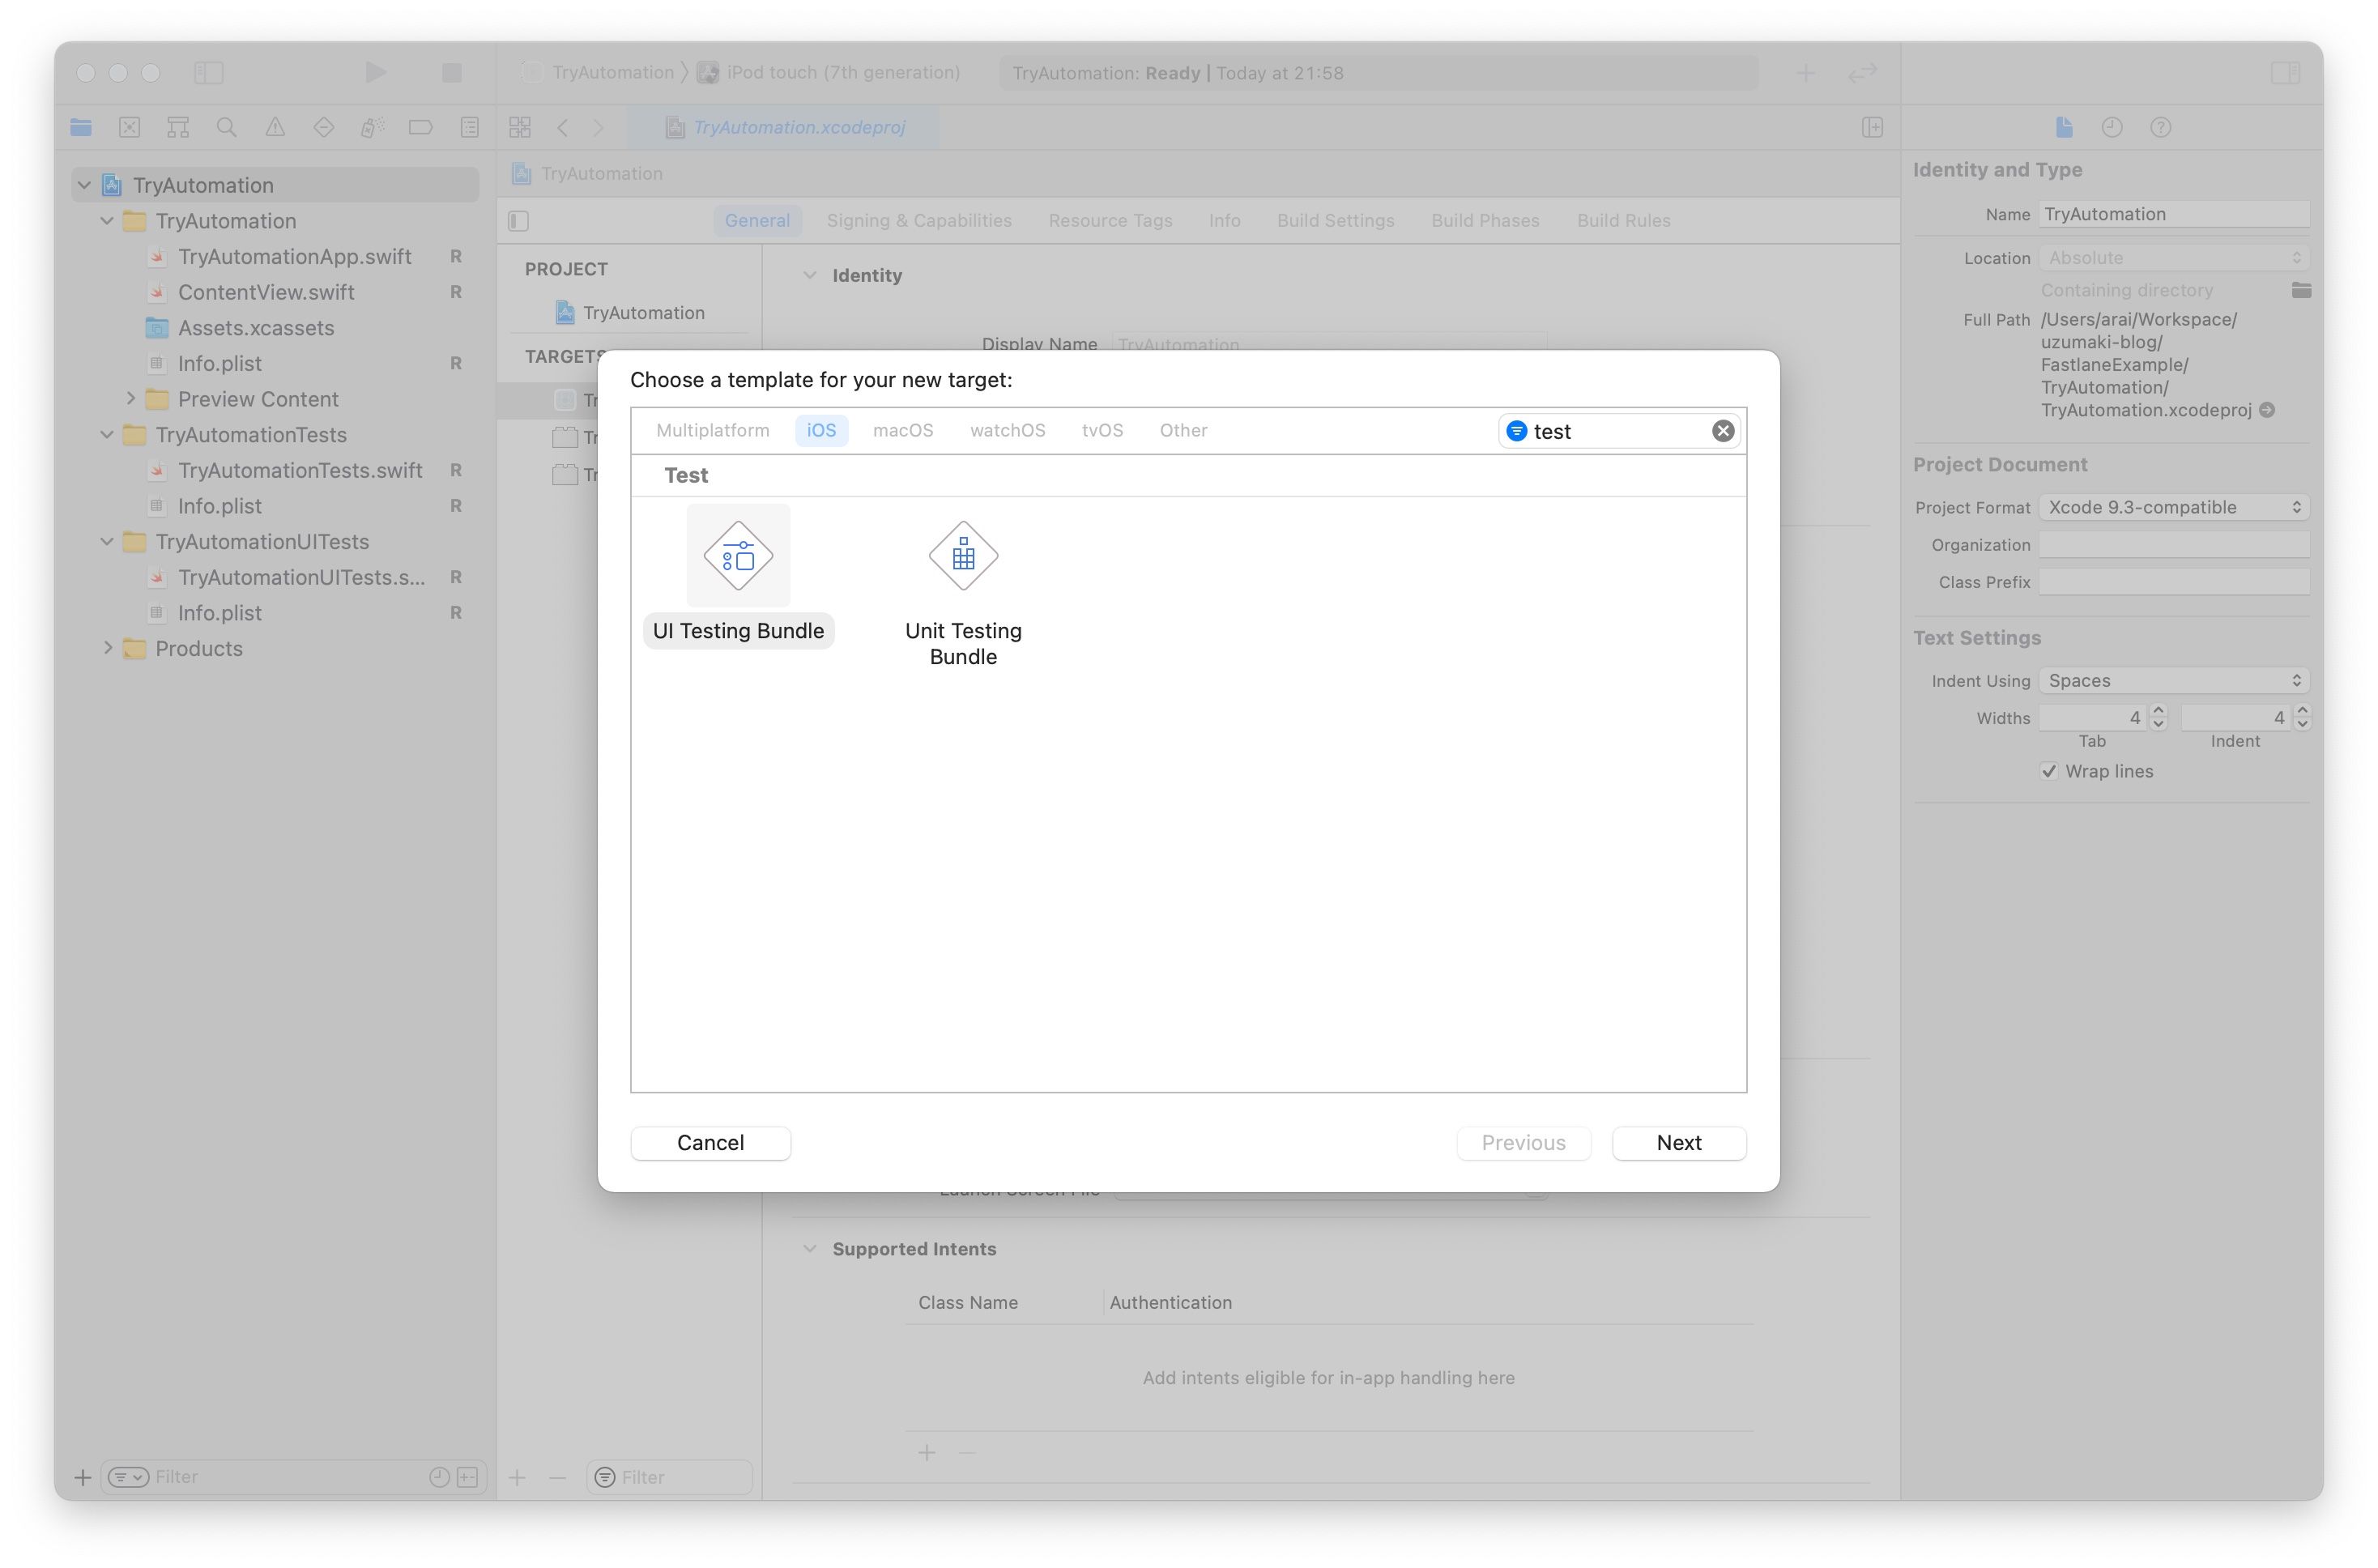Run the project with play button
Image resolution: width=2378 pixels, height=1568 pixels.
tap(375, 72)
